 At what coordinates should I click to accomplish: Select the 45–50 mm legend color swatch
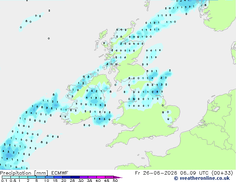[x=109, y=177]
